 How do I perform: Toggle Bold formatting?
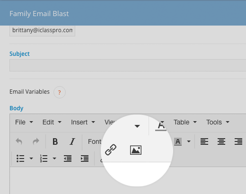click(55, 141)
